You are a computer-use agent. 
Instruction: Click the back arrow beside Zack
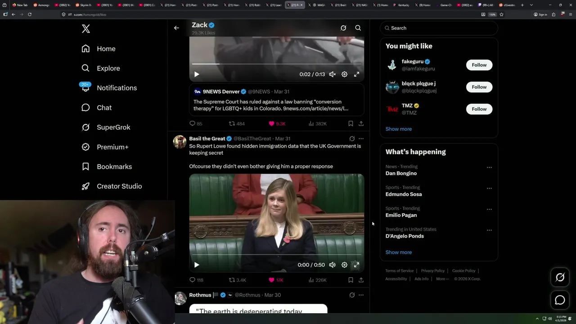176,28
